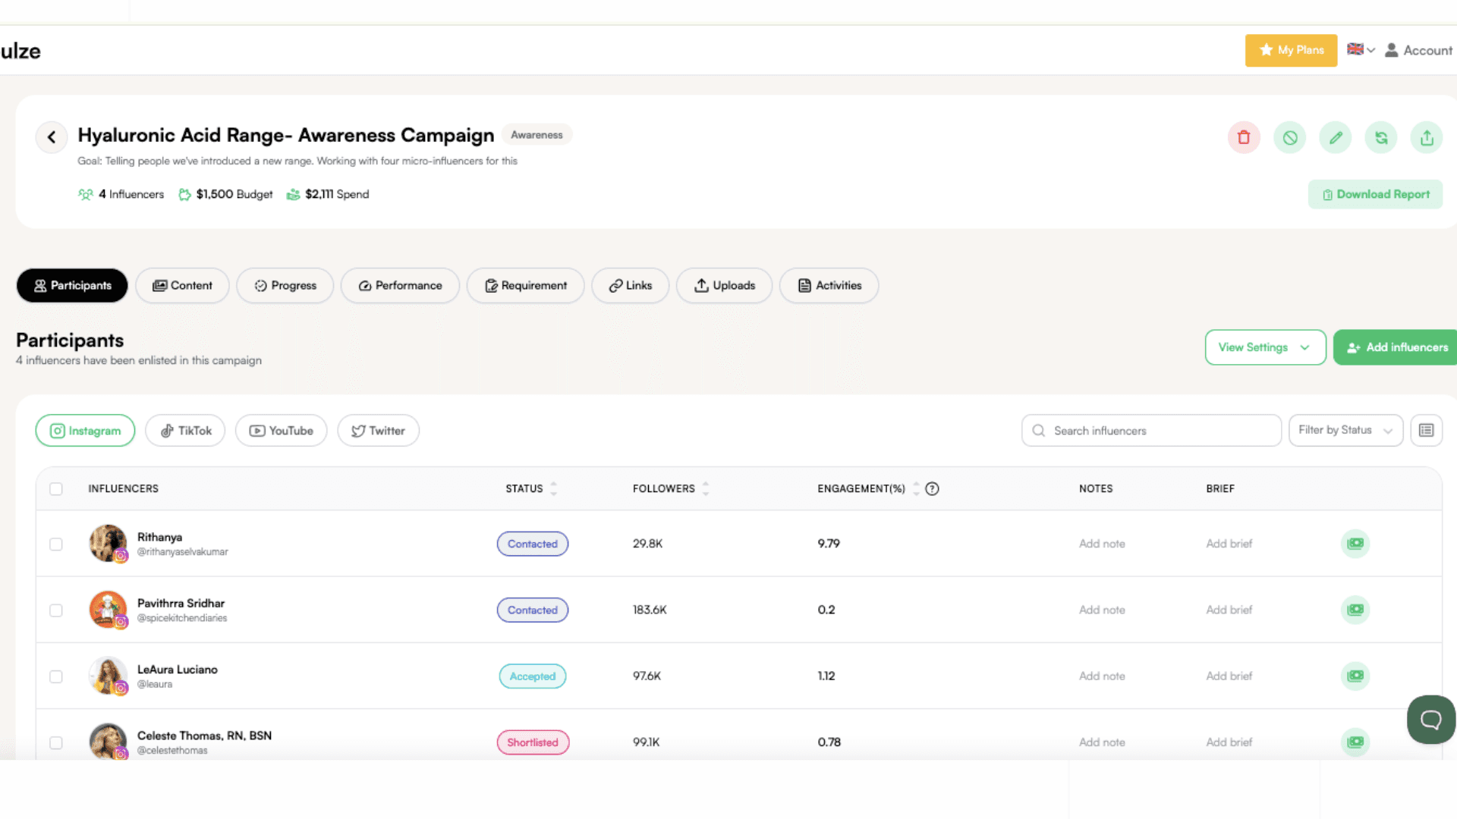This screenshot has height=819, width=1457.
Task: Open payment icon for Rithanya's row
Action: [x=1355, y=544]
